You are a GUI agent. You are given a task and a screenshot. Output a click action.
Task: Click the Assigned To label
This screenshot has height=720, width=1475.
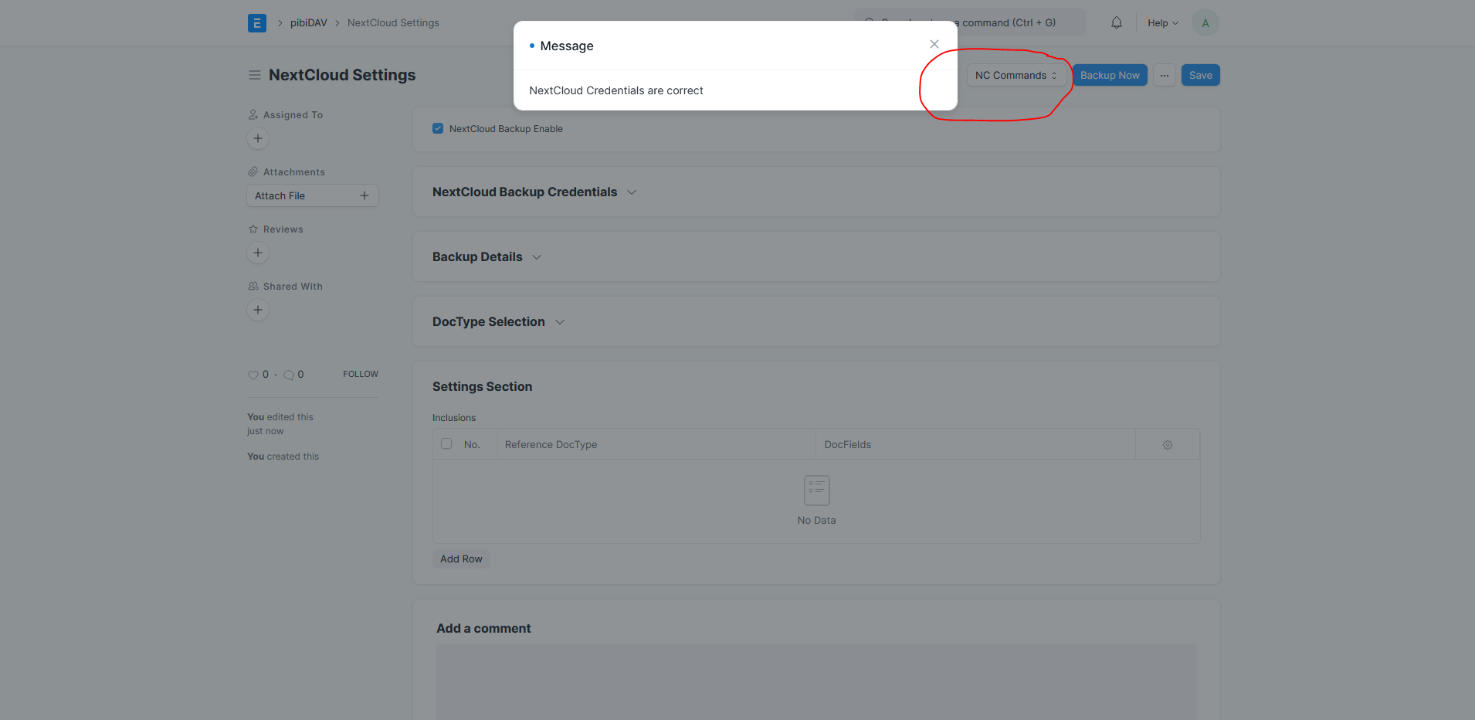(293, 114)
